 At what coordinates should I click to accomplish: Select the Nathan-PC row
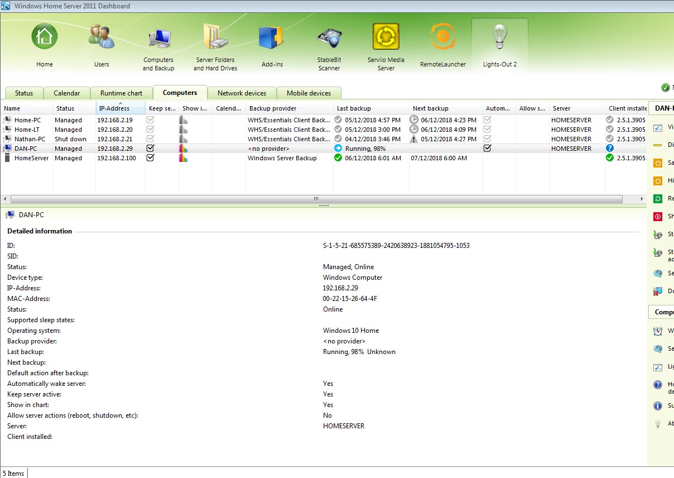click(x=324, y=139)
